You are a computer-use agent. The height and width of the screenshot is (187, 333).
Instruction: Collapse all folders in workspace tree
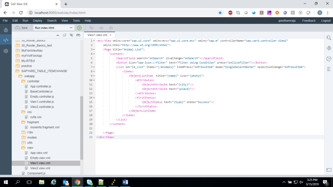pos(58,35)
